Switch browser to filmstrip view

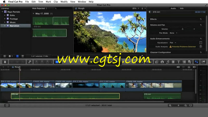click(x=17, y=56)
